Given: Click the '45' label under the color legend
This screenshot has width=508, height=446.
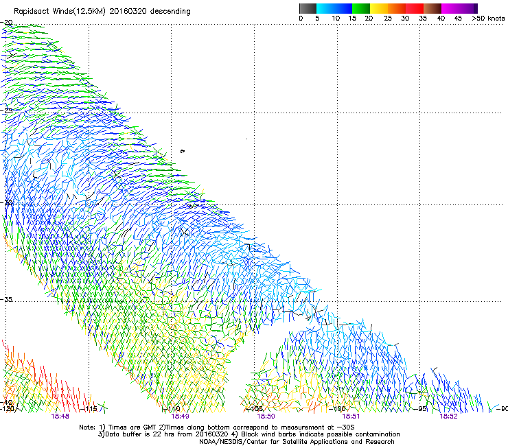Looking at the screenshot, I should tap(458, 19).
